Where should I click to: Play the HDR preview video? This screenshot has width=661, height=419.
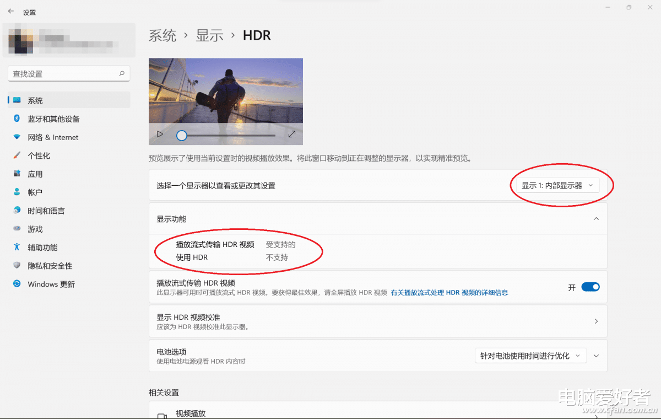160,133
